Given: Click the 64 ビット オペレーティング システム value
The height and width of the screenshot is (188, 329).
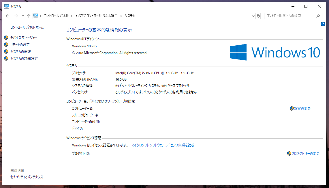Looking at the screenshot, I should pos(152,86).
